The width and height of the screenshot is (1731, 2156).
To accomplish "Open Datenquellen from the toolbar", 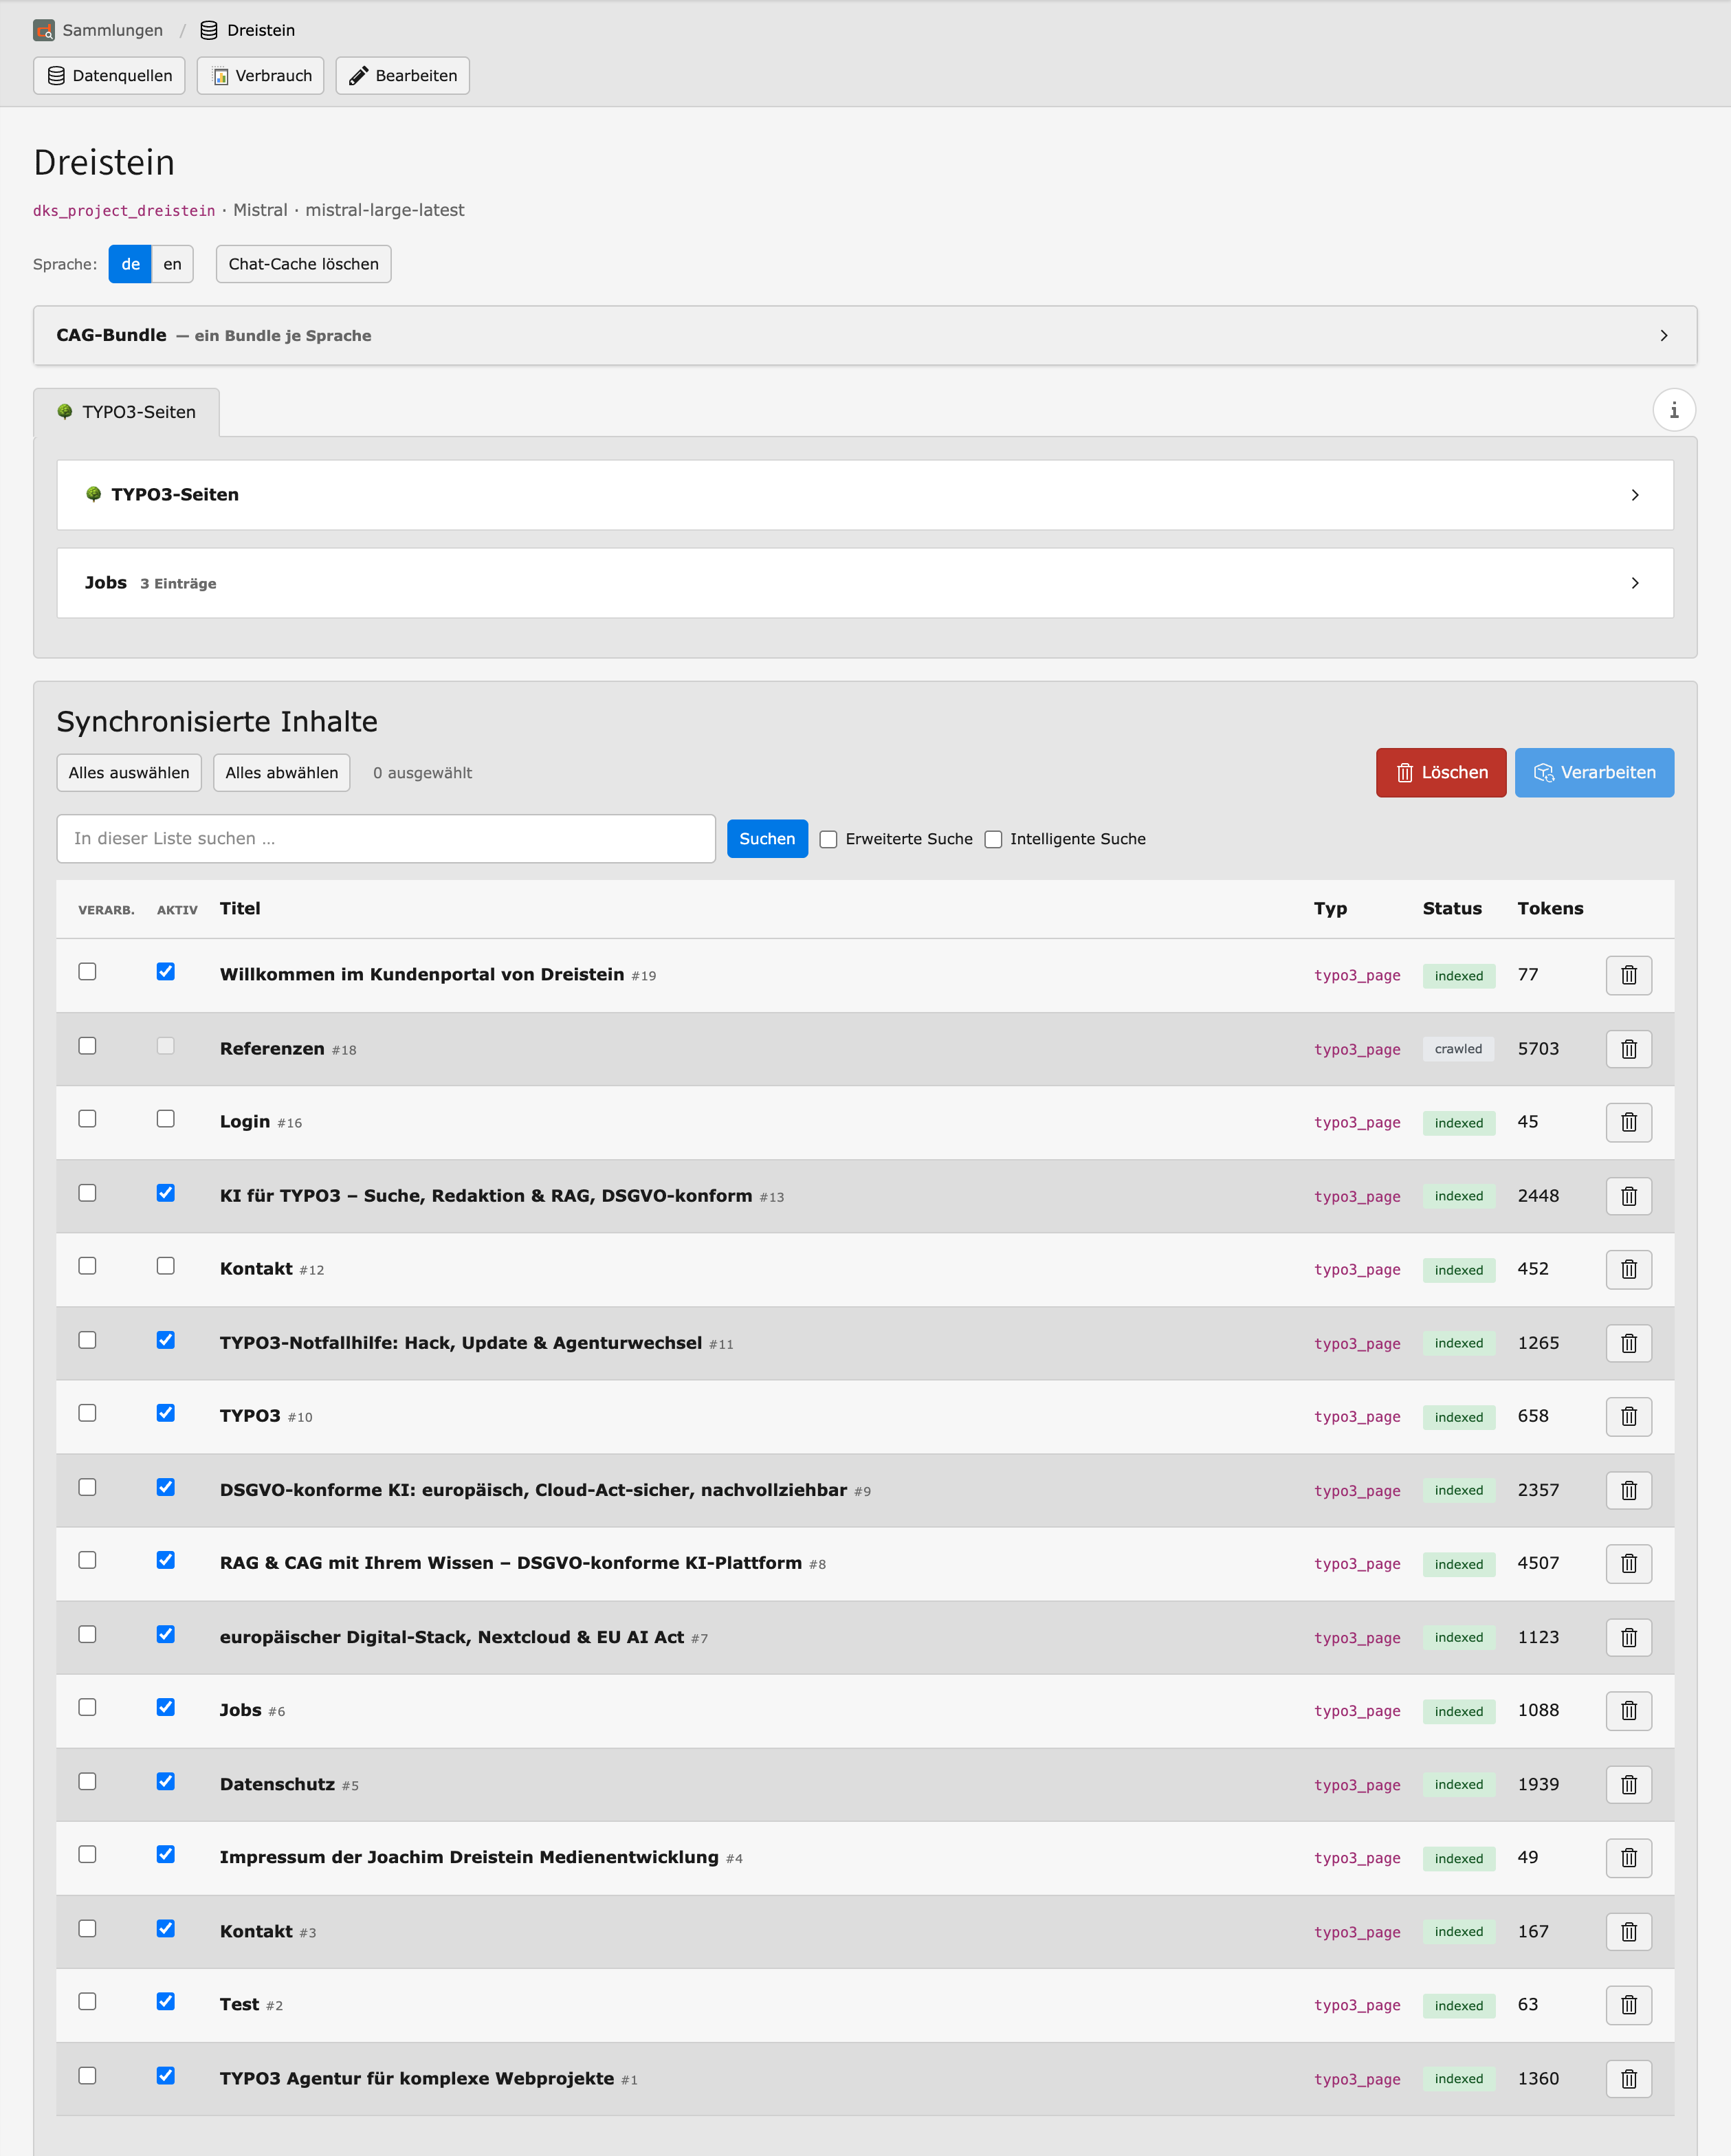I will 109,76.
